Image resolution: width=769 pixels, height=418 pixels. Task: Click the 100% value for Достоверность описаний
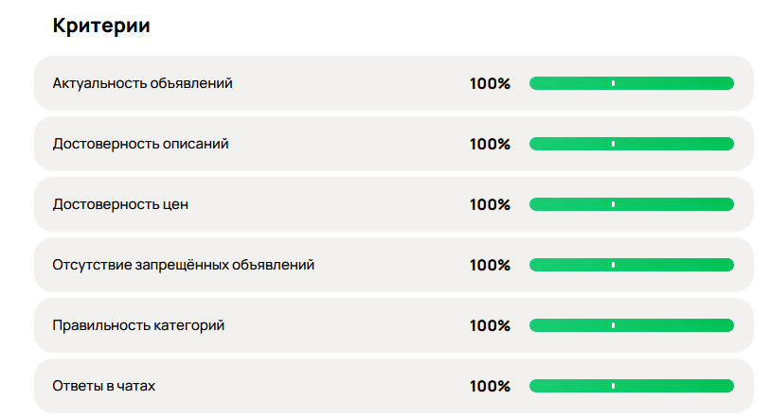pos(490,144)
